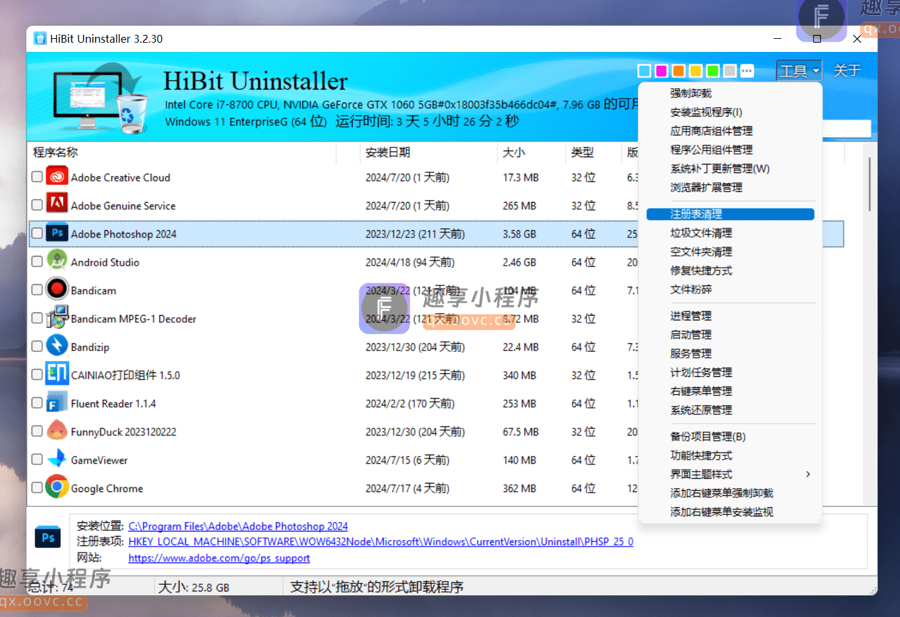This screenshot has width=900, height=617.
Task: Click the Bandicam MPEG-1 Decoder icon
Action: [57, 318]
